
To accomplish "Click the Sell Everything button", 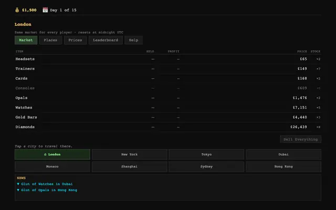I will coord(300,139).
